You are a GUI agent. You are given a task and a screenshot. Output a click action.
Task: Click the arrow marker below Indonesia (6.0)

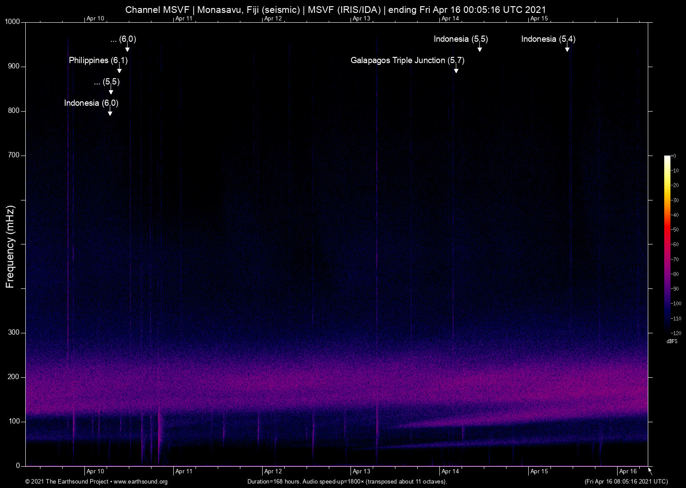[x=110, y=112]
